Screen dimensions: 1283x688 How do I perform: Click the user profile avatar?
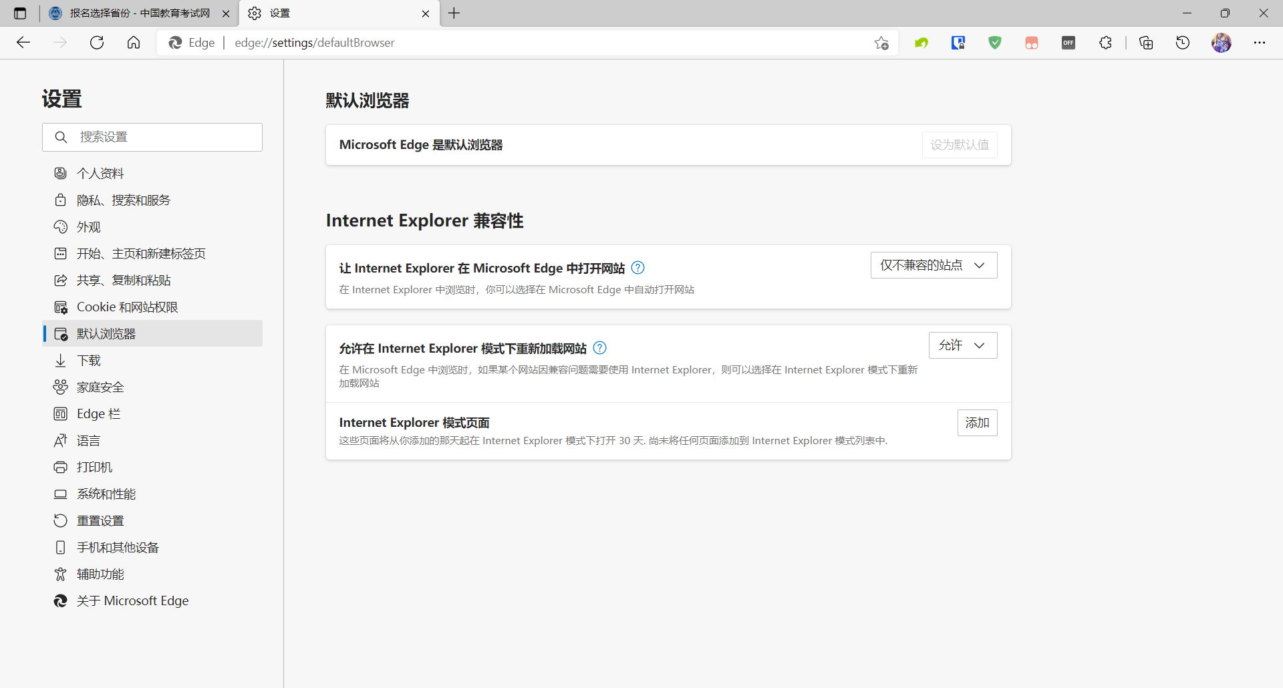[1222, 43]
